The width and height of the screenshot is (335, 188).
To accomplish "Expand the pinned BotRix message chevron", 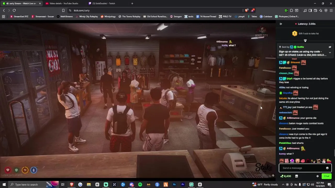I will (330, 52).
